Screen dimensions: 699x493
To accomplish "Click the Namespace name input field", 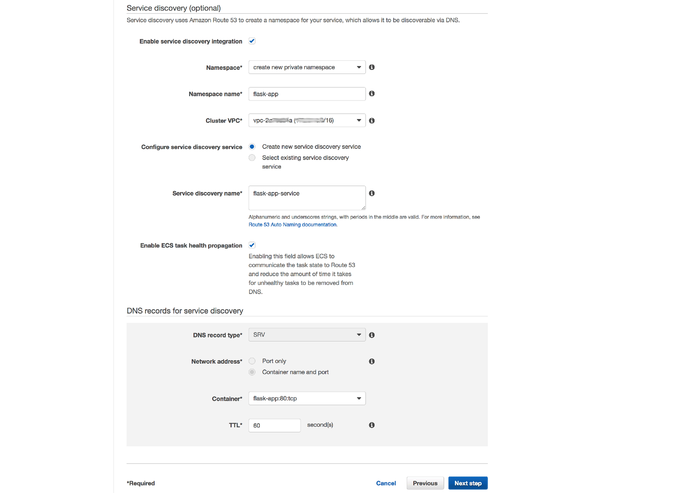I will (307, 94).
